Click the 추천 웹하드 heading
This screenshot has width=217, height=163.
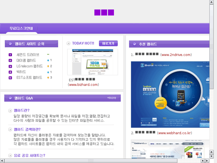[148, 44]
